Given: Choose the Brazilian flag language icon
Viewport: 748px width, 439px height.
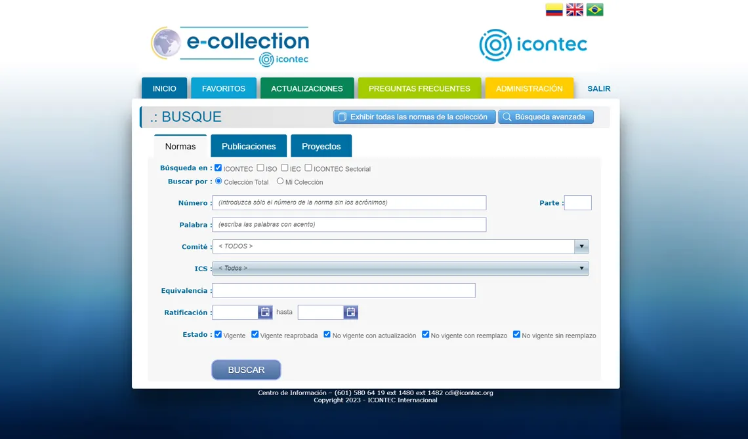Looking at the screenshot, I should [595, 10].
